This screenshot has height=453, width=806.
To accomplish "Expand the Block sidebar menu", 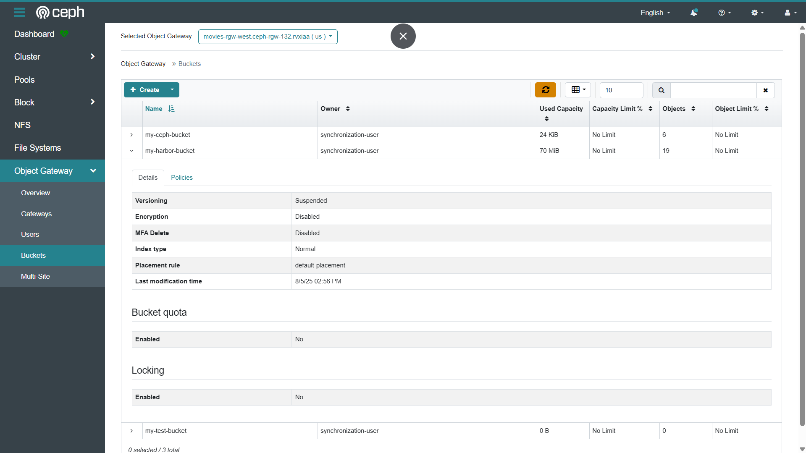I will [53, 102].
